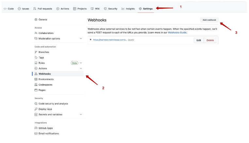Image resolution: width=249 pixels, height=143 pixels.
Task: Expand Secrets and variables chevron
Action: [x=81, y=115]
